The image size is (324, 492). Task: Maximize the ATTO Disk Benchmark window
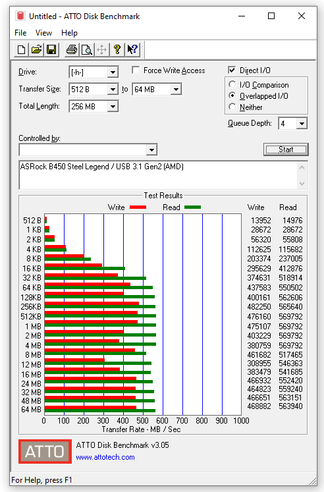coord(271,16)
